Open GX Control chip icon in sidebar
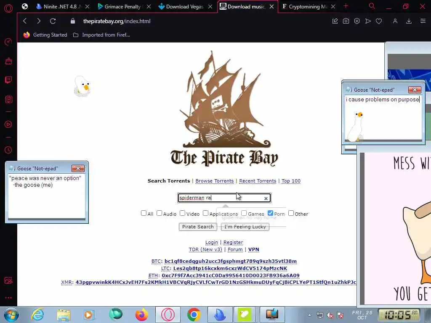The height and width of the screenshot is (323, 431). coord(8,99)
